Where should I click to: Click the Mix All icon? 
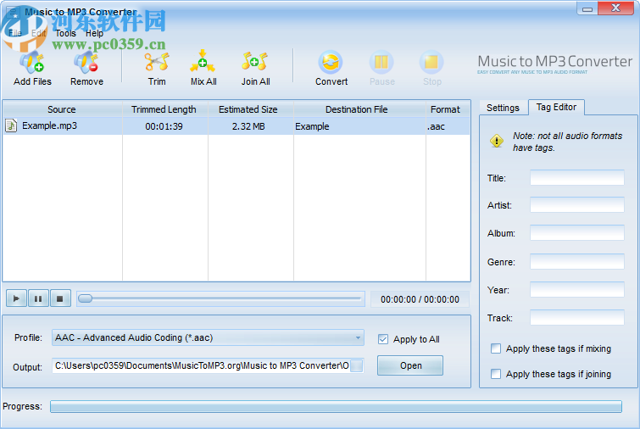[203, 61]
